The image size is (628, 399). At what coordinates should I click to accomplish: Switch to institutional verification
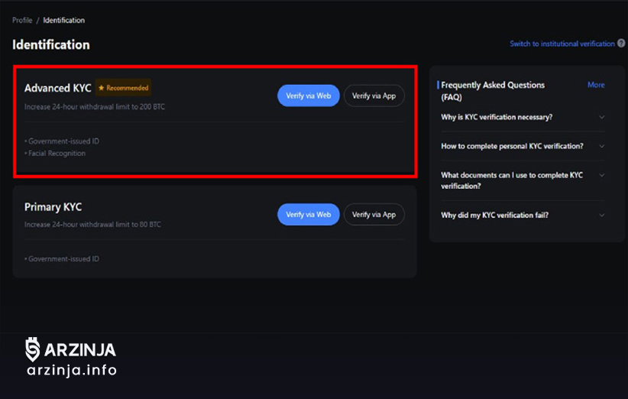tap(562, 44)
